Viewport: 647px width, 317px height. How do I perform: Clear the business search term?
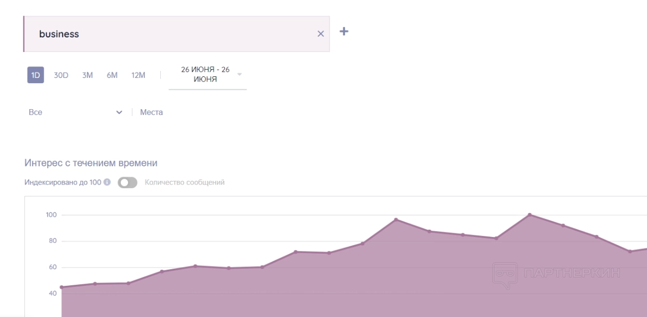click(321, 34)
